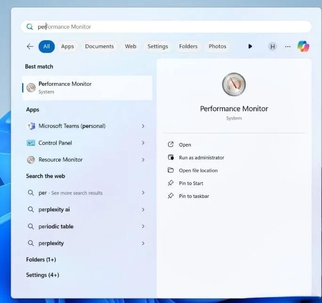
Task: Click the Run as administrator shield icon
Action: pos(171,157)
